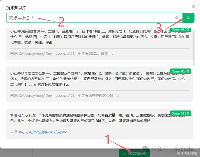
Task: Select the 算法和人为干预 result text
Action: (98, 118)
